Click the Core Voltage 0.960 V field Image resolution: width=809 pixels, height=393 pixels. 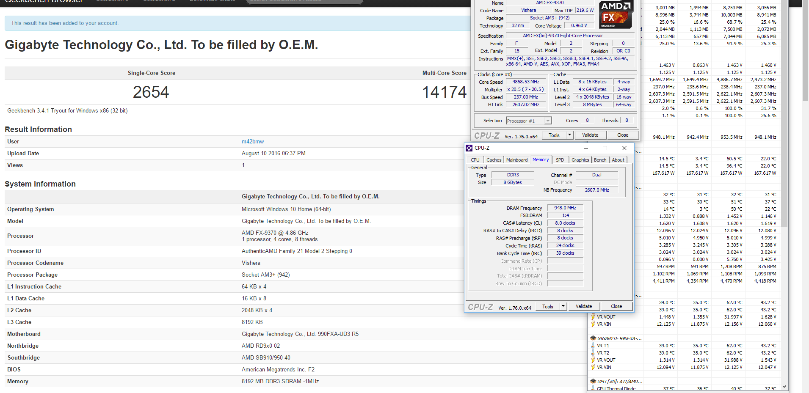coord(579,25)
